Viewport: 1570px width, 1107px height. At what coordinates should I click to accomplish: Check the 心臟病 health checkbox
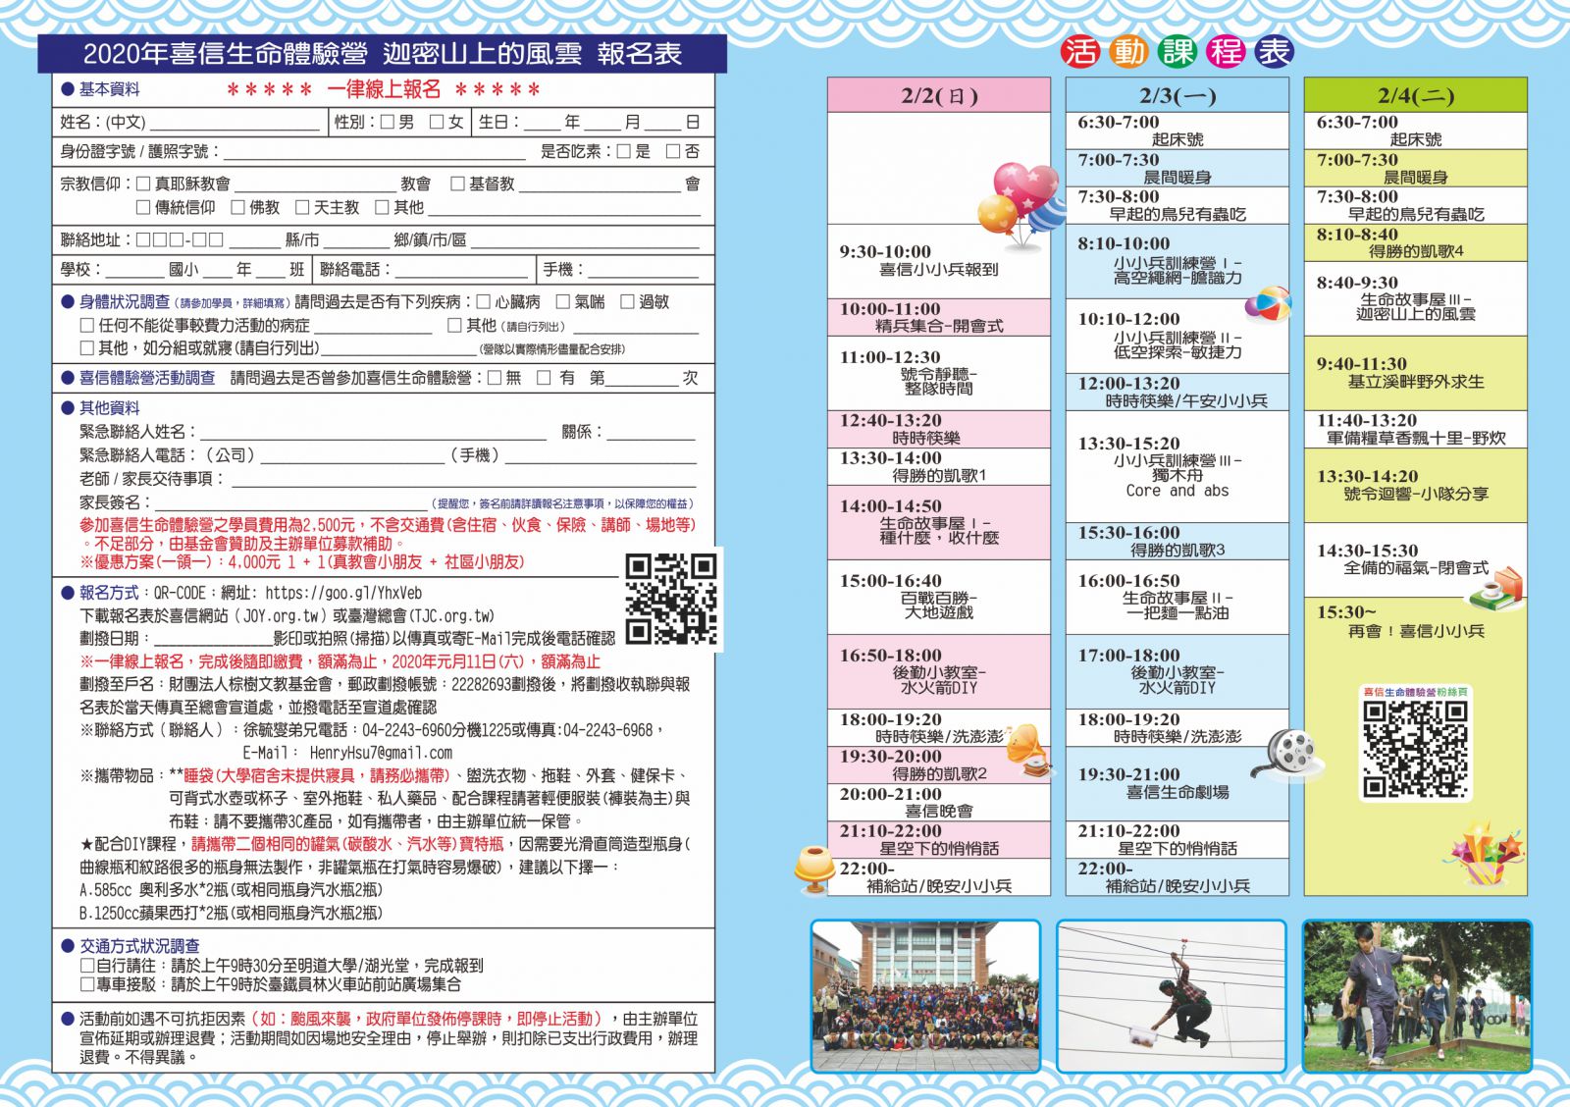point(483,302)
